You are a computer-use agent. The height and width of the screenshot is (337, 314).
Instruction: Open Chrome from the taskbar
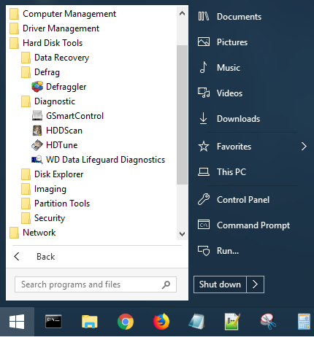point(126,322)
